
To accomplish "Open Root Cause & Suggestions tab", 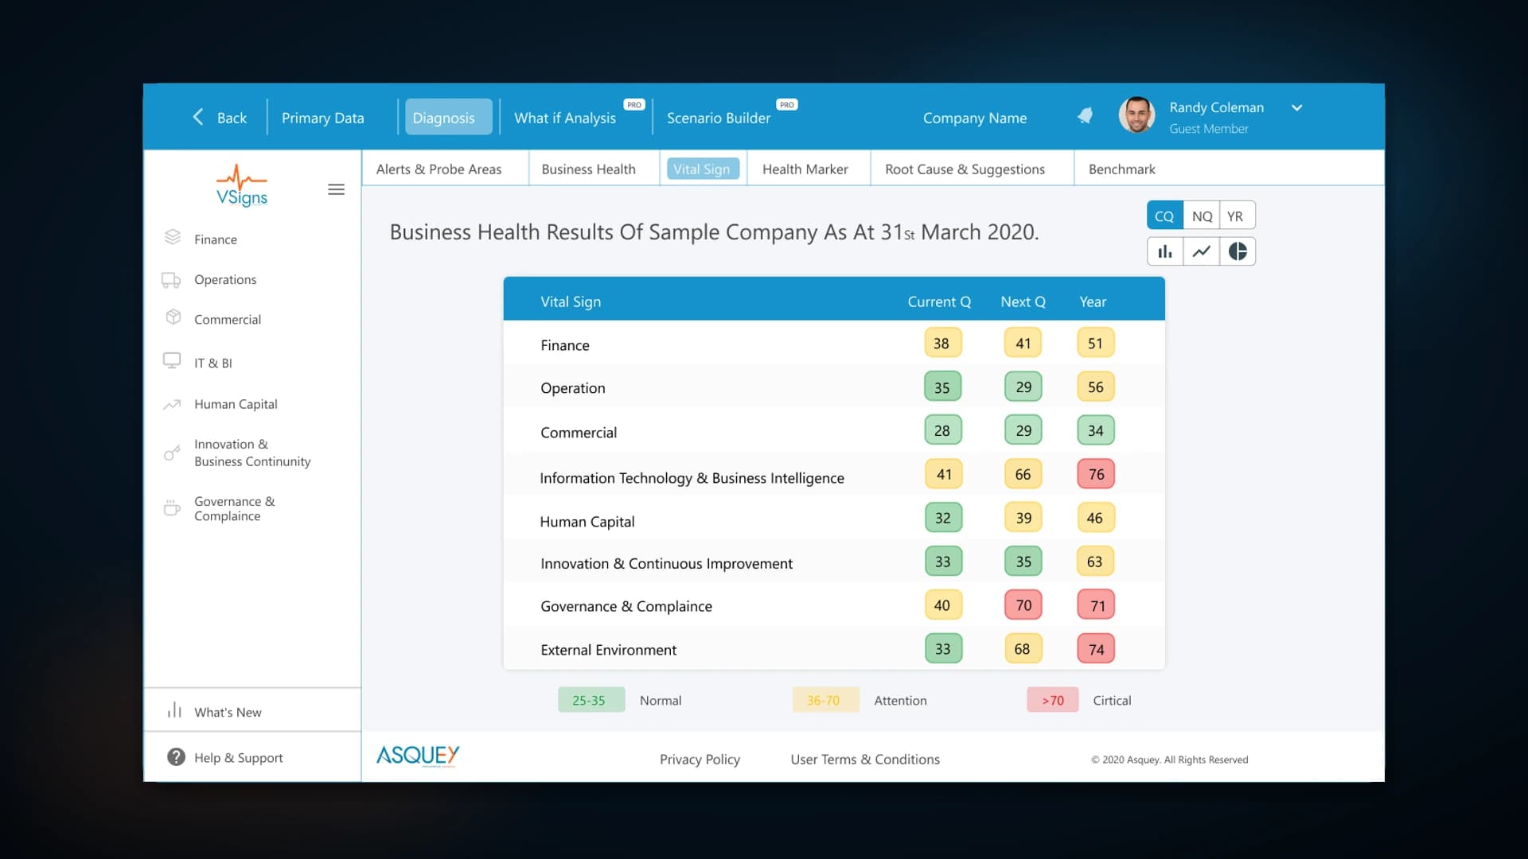I will [965, 169].
